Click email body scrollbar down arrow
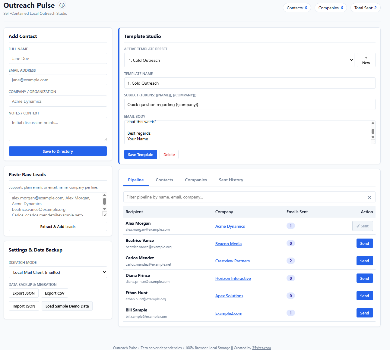The height and width of the screenshot is (350, 390). point(373,137)
